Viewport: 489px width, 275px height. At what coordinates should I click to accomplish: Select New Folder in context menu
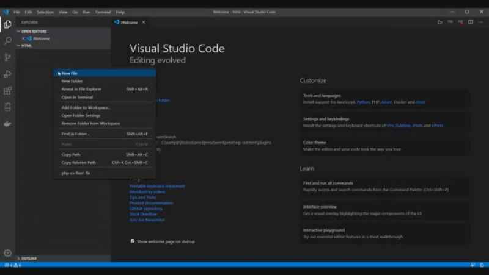click(105, 81)
